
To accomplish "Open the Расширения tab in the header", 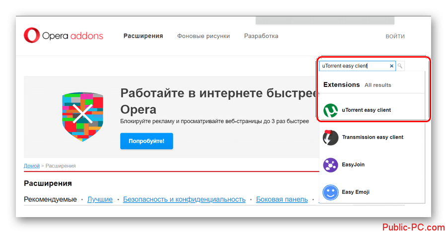I will point(143,36).
